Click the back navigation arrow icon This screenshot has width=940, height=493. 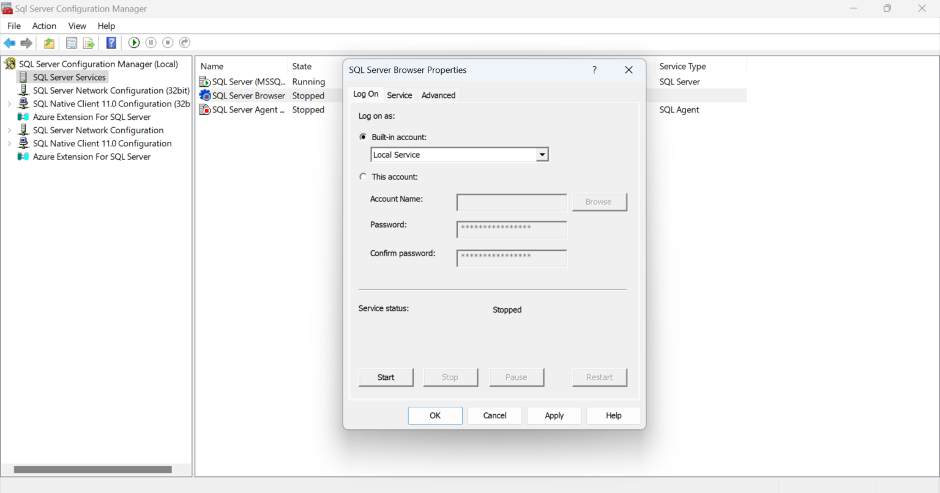click(x=9, y=42)
